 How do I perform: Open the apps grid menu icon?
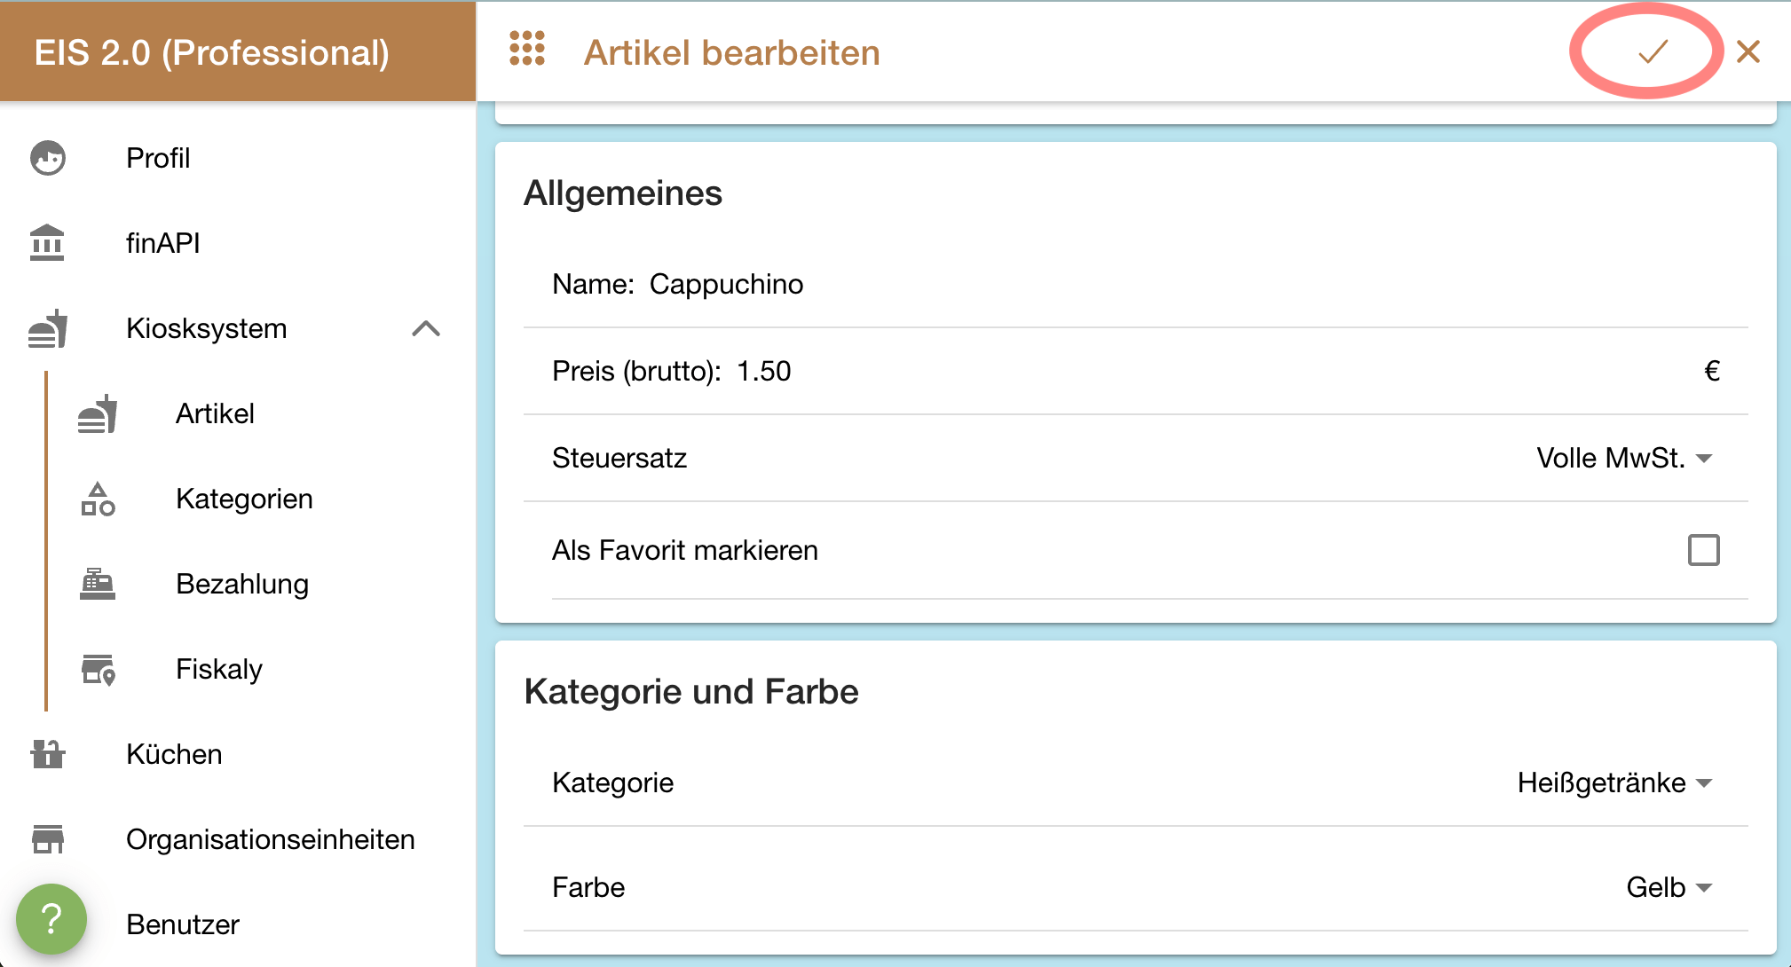click(527, 49)
